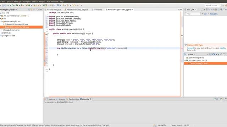Maximize the editor area
Image resolution: width=227 pixels, height=127 pixels.
tap(181, 10)
